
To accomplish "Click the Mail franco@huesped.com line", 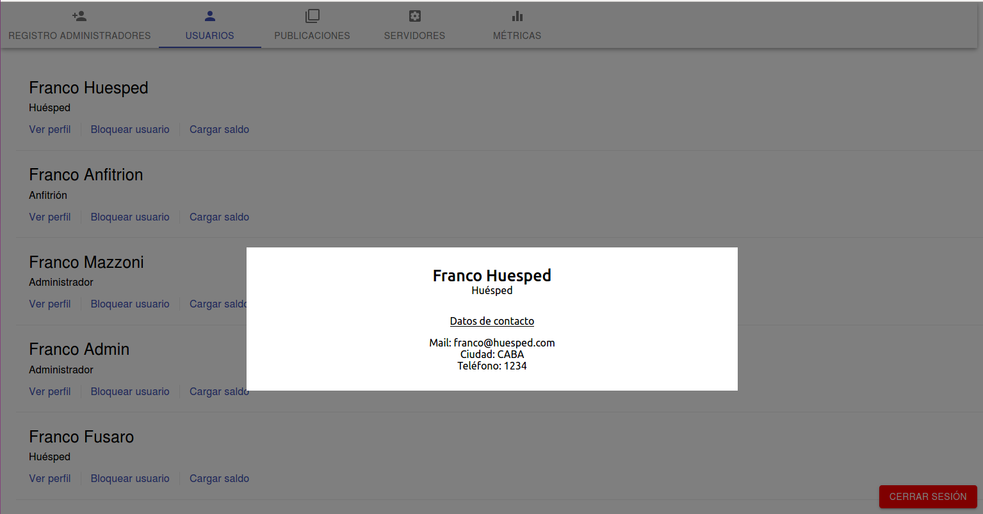I will coord(492,343).
